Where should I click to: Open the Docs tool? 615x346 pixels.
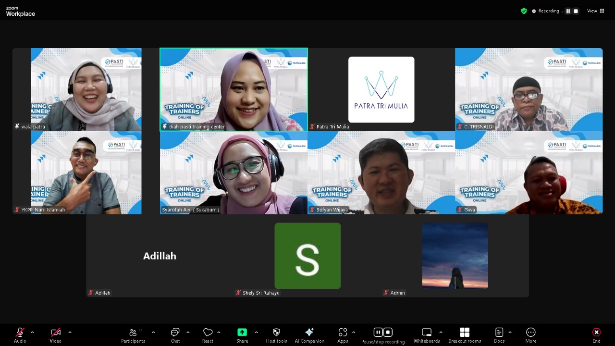[x=499, y=334]
